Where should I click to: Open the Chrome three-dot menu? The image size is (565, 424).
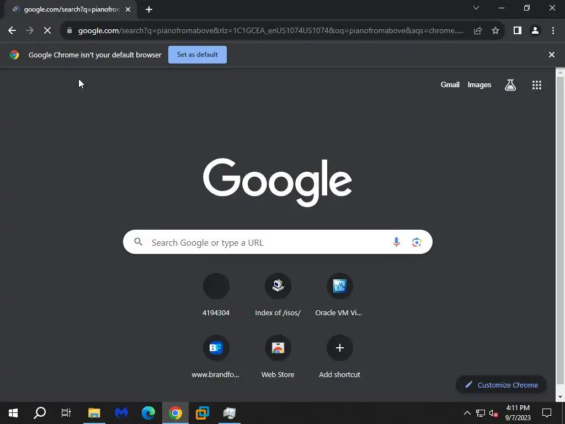point(553,31)
